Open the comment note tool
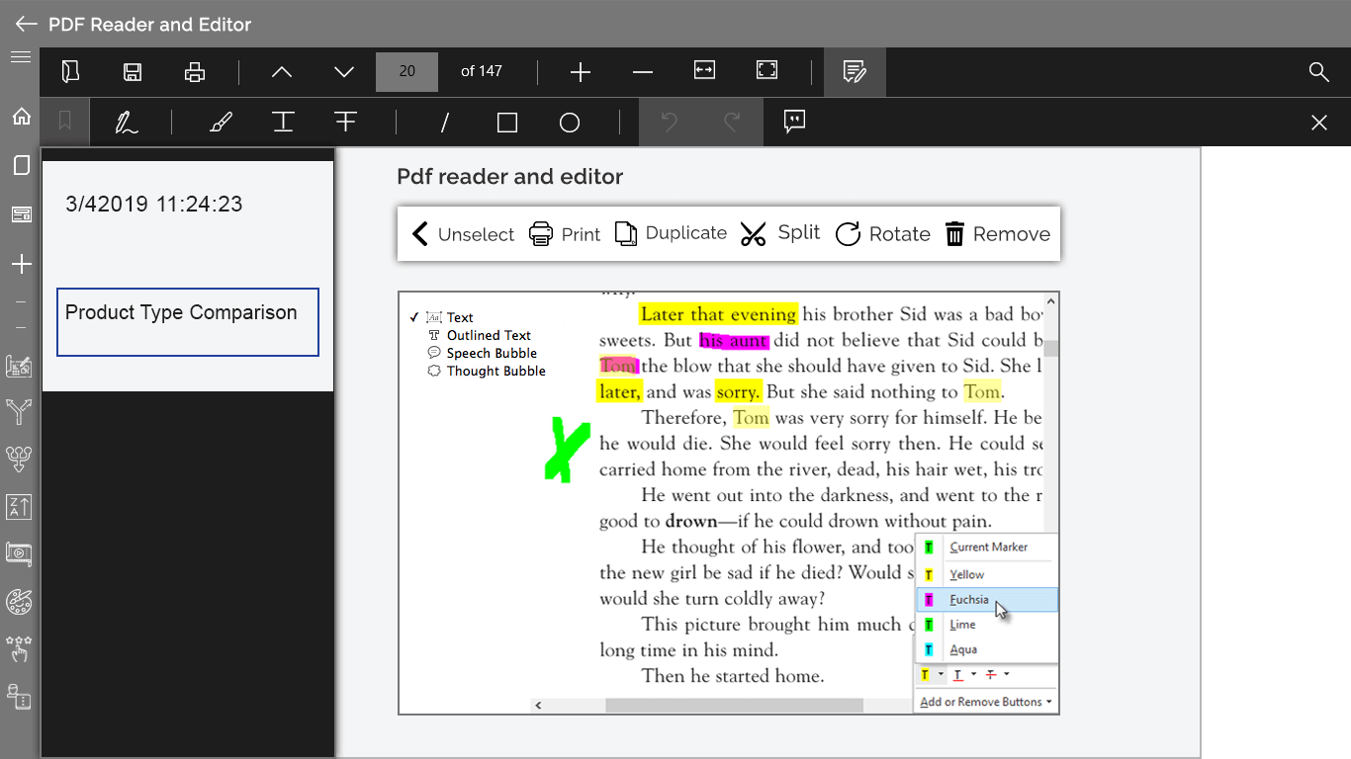Screen dimensions: 1351x759 [x=794, y=122]
